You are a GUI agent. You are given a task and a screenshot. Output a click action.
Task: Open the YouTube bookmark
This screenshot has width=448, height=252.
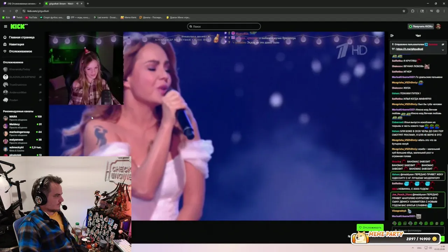point(31,17)
